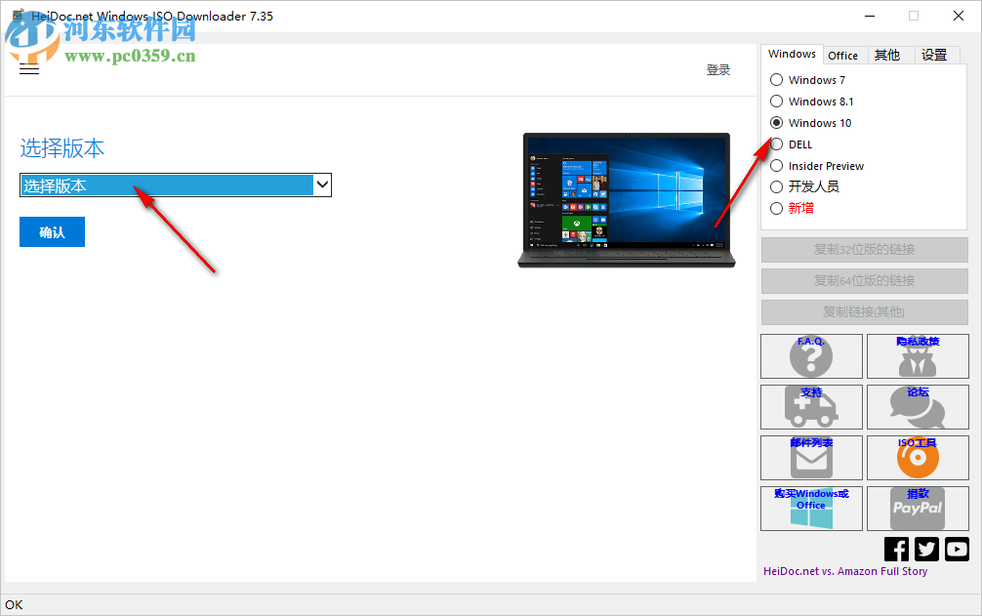Click the PayPal 捐款 donation icon
Screen dimensions: 982x616
(x=918, y=509)
